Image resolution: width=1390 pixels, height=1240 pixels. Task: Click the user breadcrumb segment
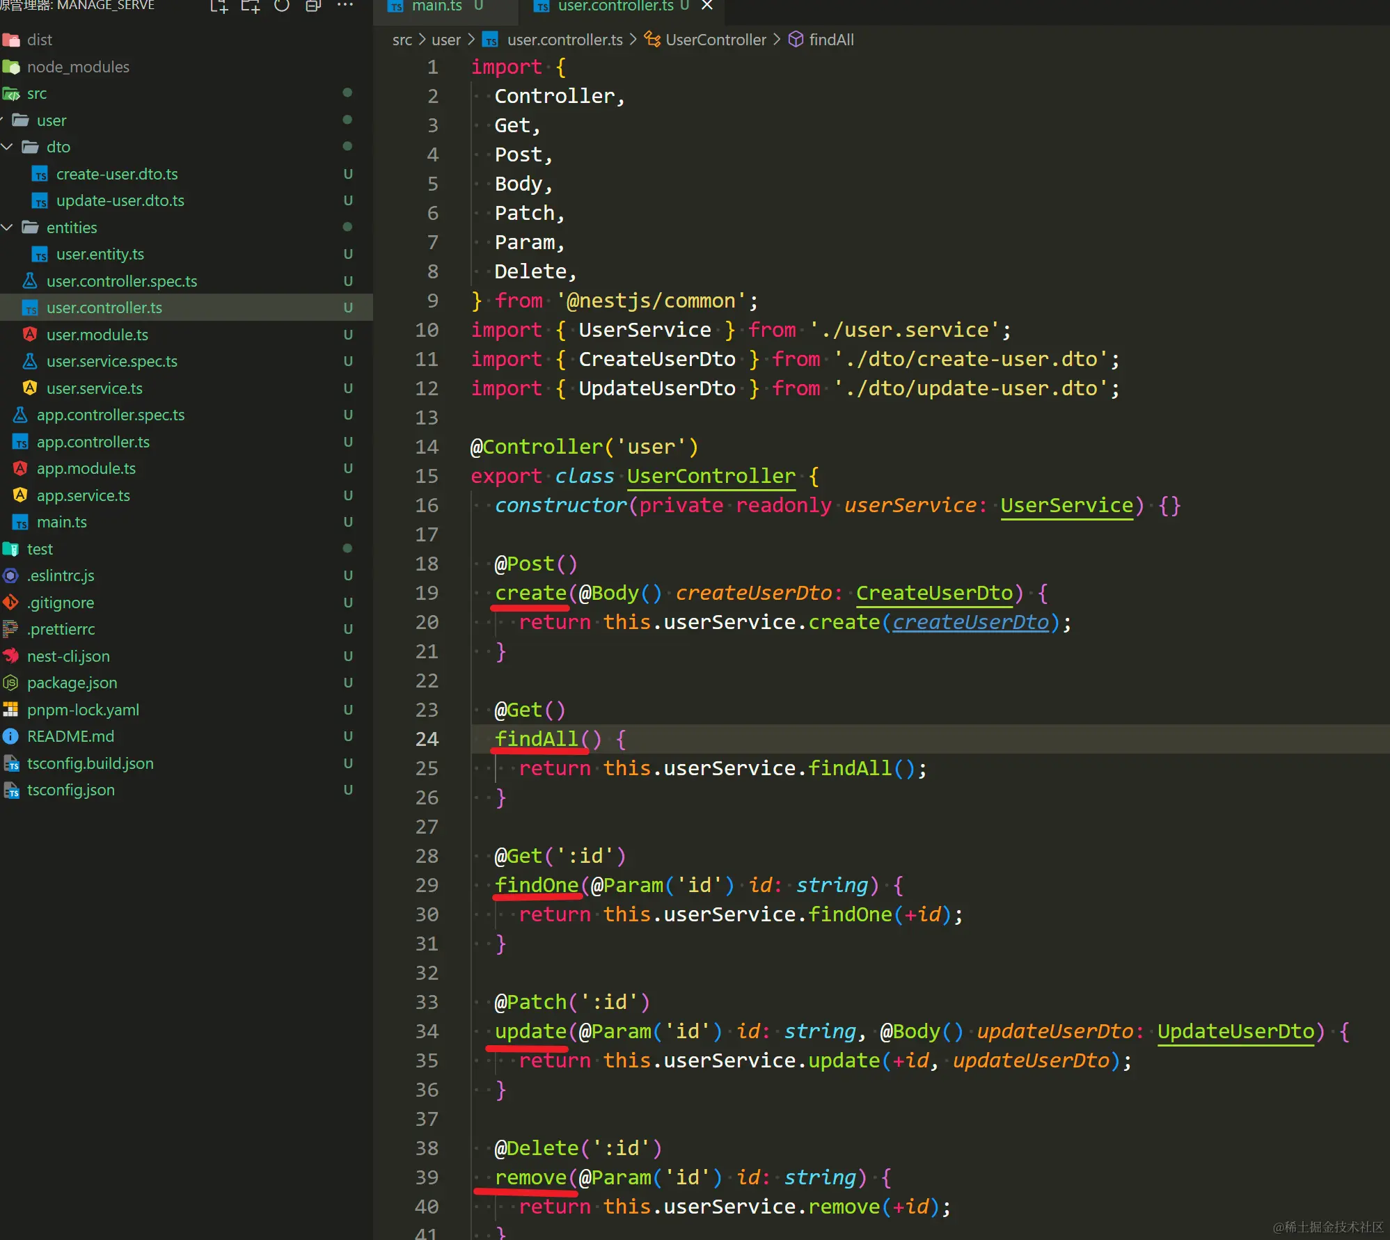point(446,40)
